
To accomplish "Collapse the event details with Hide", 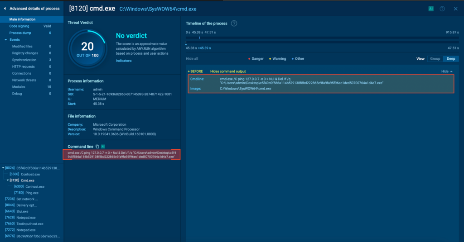I will (x=447, y=71).
